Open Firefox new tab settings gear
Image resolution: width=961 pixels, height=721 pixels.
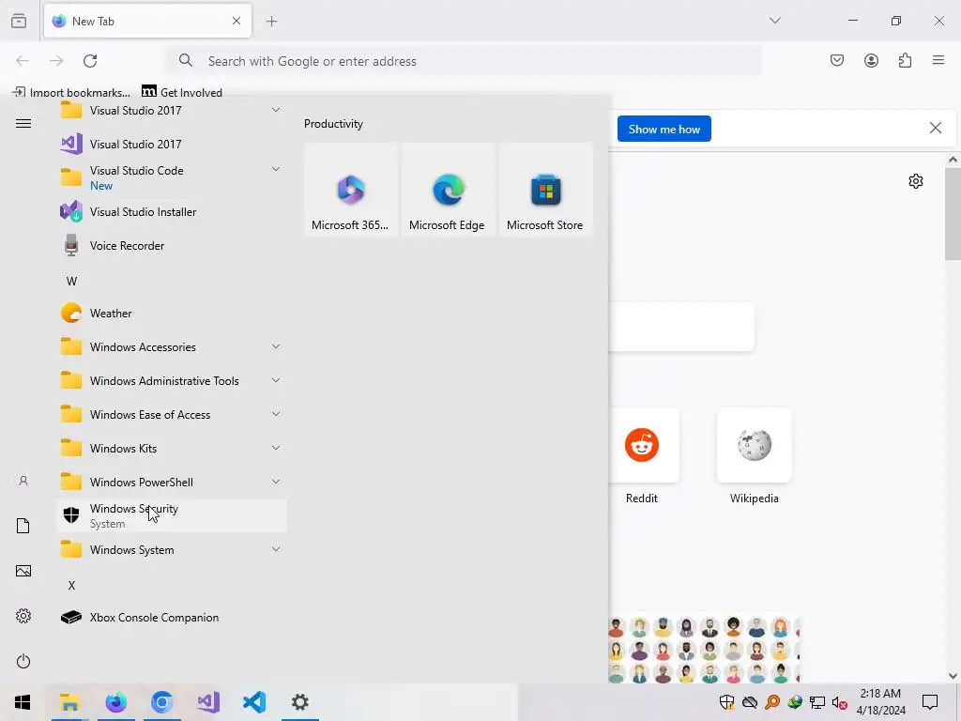click(916, 181)
